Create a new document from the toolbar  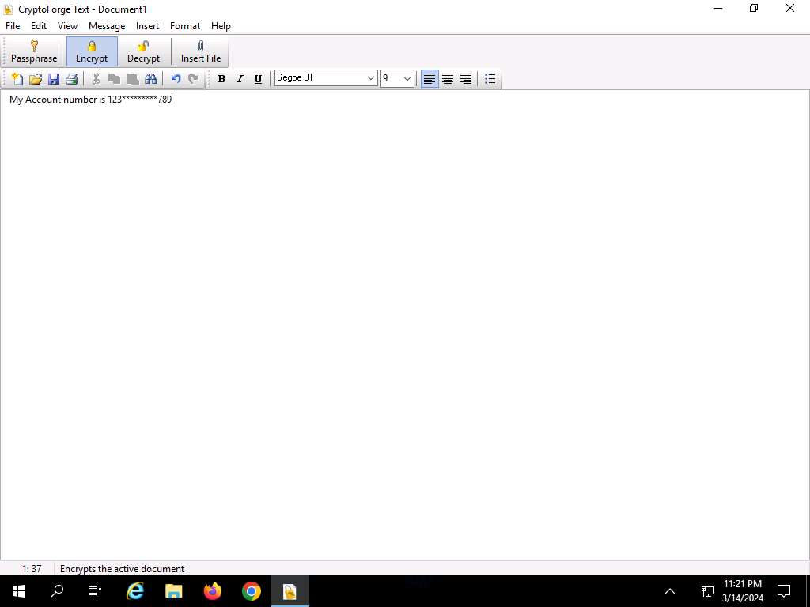[17, 79]
